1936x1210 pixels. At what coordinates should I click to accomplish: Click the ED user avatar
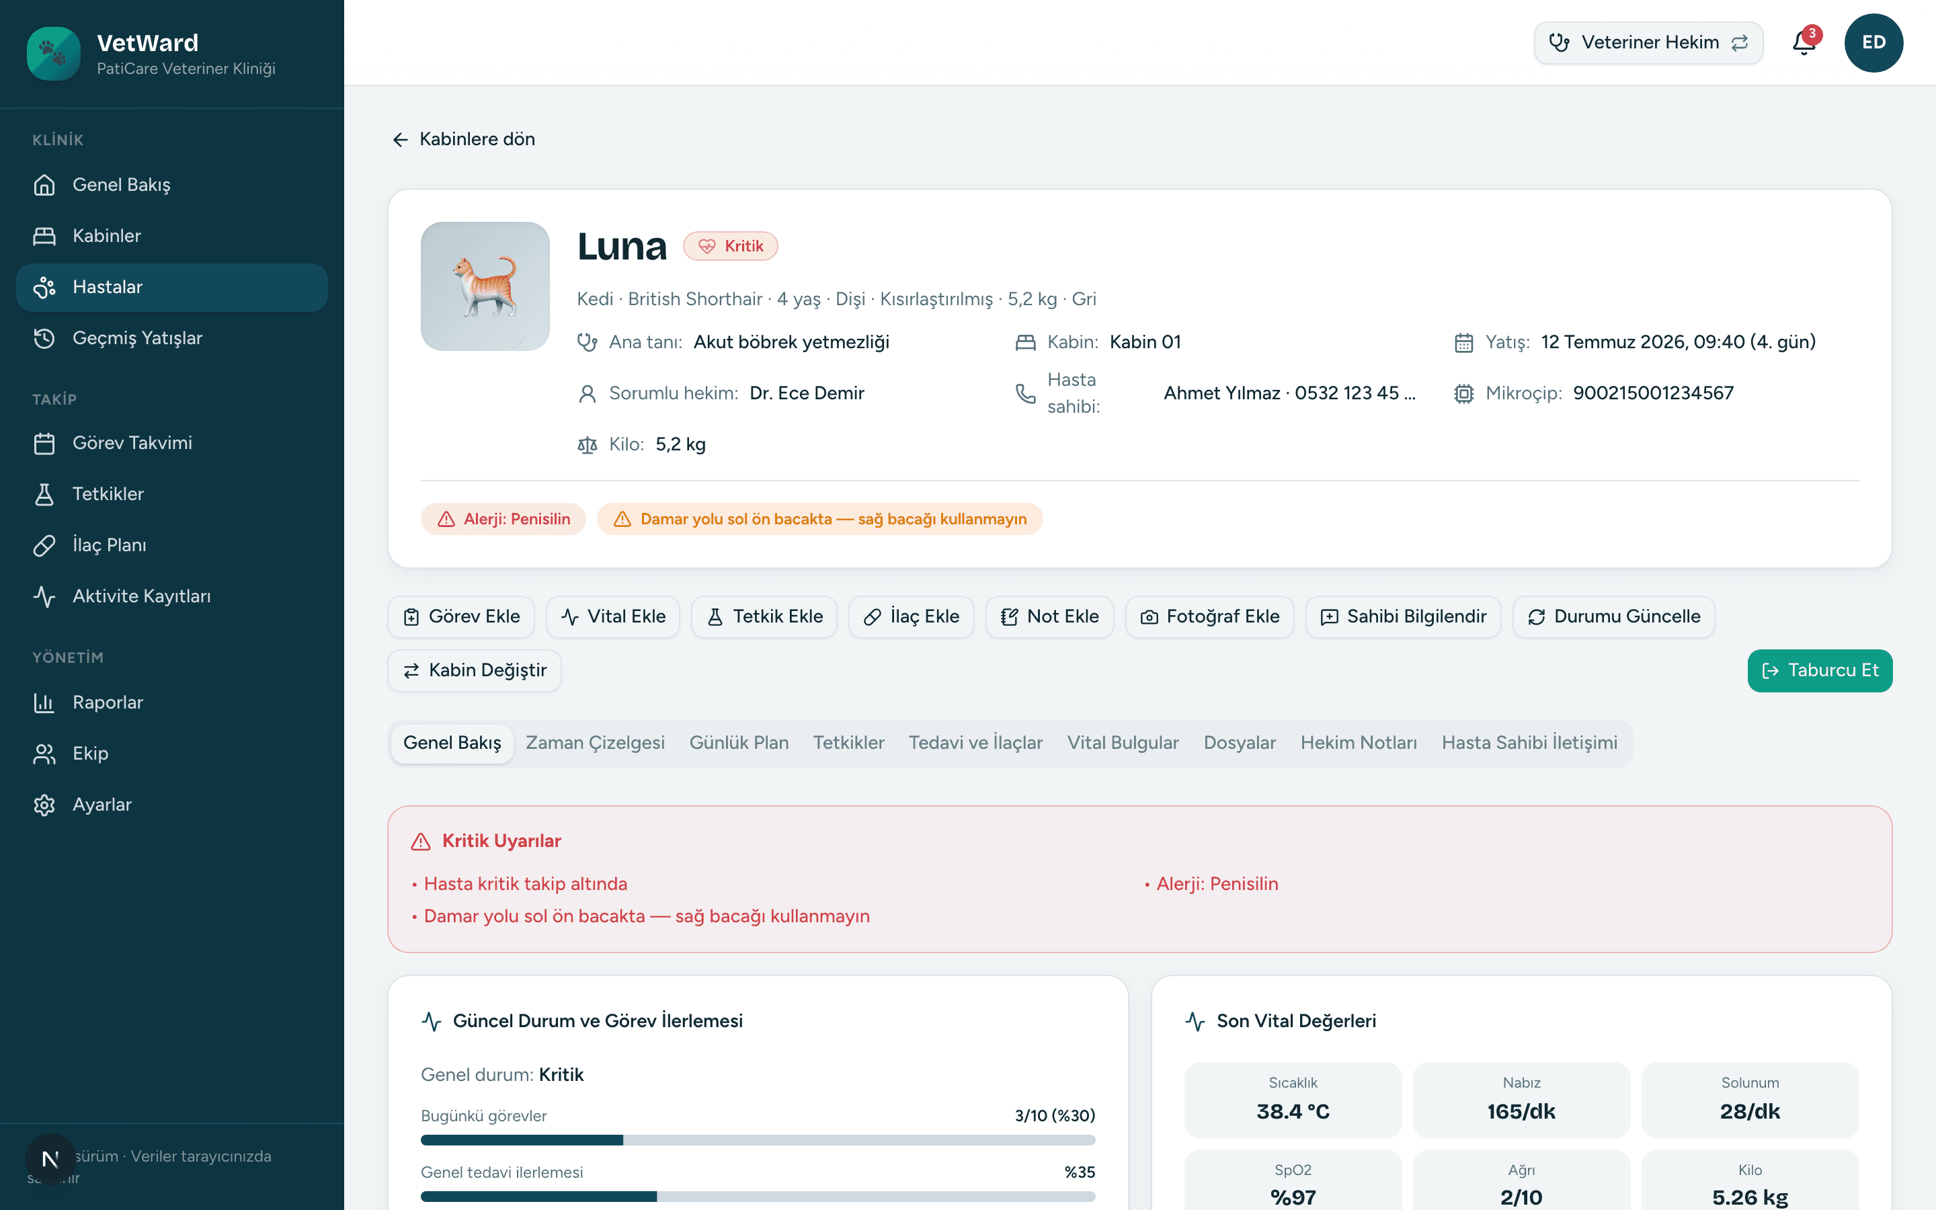click(x=1873, y=42)
